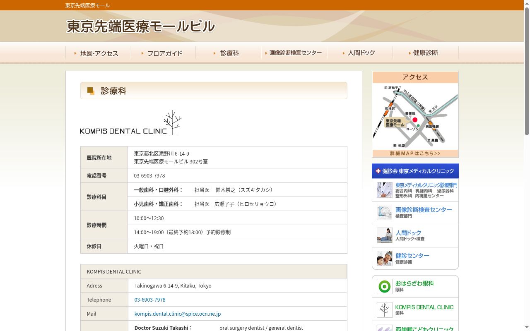Click the Kompis Dental Clinic tree logo image
This screenshot has height=331, width=530.
tap(131, 123)
